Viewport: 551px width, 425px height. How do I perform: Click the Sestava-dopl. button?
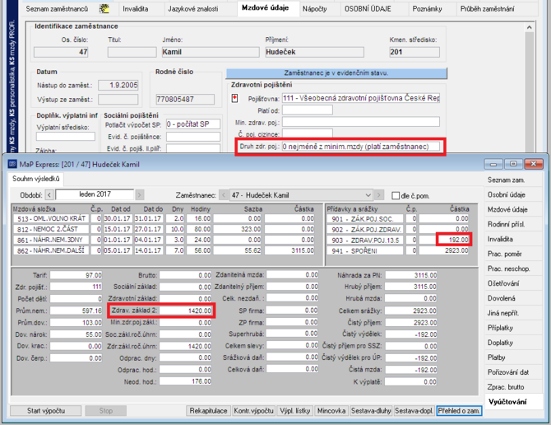coord(414,410)
